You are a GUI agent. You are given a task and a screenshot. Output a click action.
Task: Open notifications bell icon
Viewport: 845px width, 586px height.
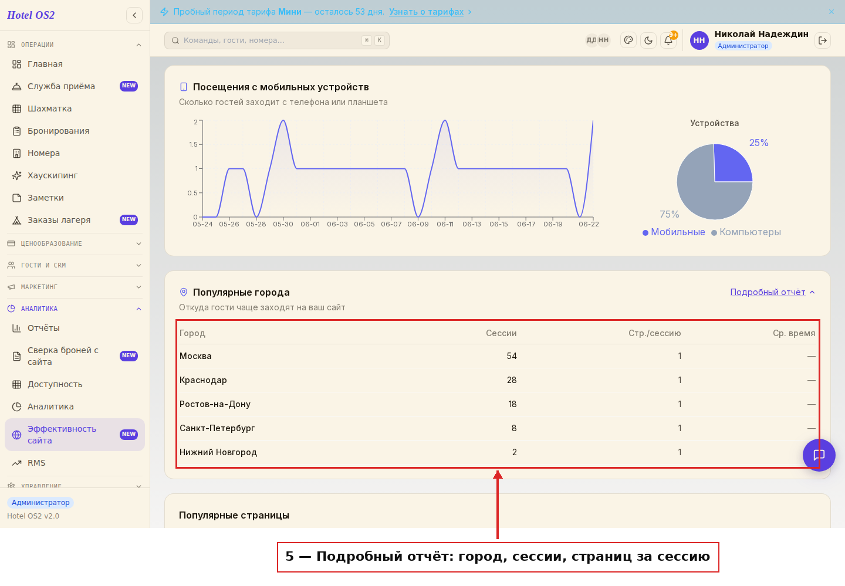(x=668, y=40)
